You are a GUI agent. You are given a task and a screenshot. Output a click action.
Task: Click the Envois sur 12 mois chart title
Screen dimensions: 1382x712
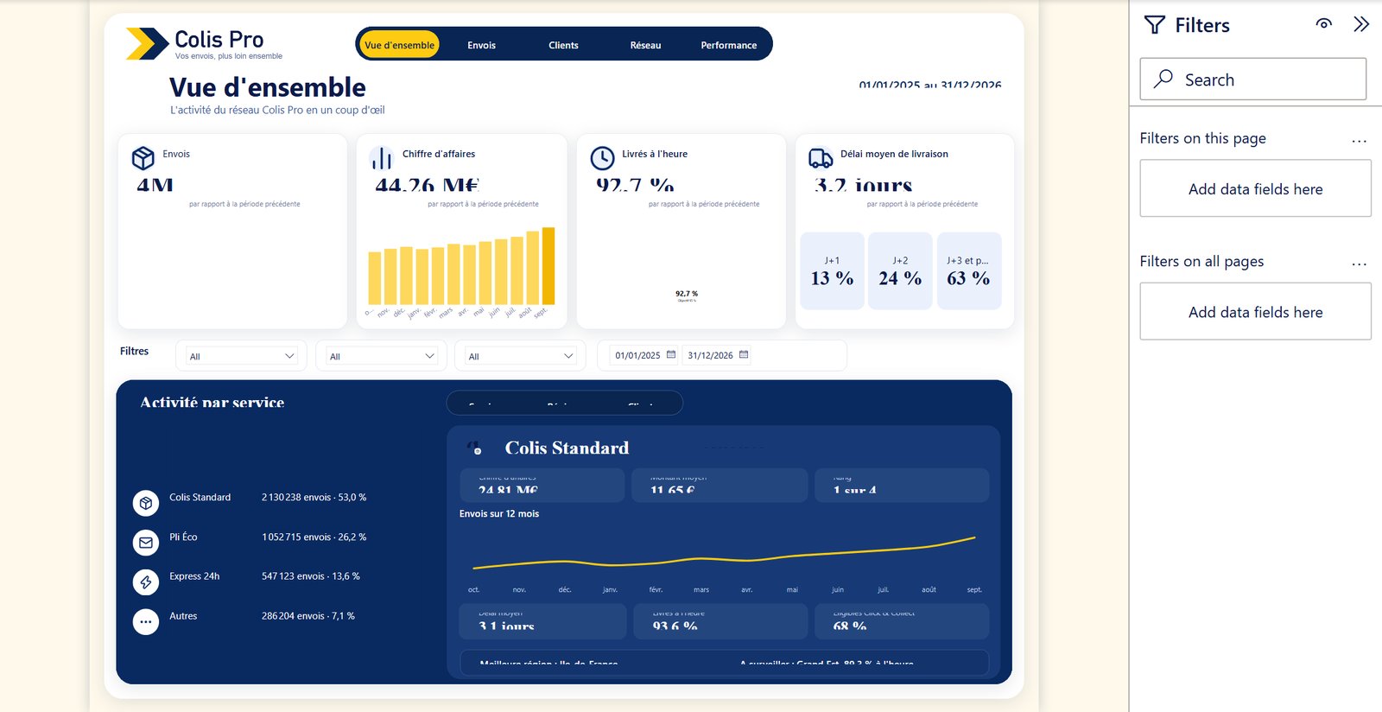pos(499,513)
